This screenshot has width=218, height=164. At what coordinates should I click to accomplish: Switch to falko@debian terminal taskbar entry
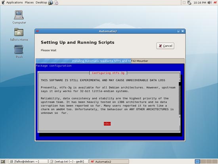coord(28,162)
